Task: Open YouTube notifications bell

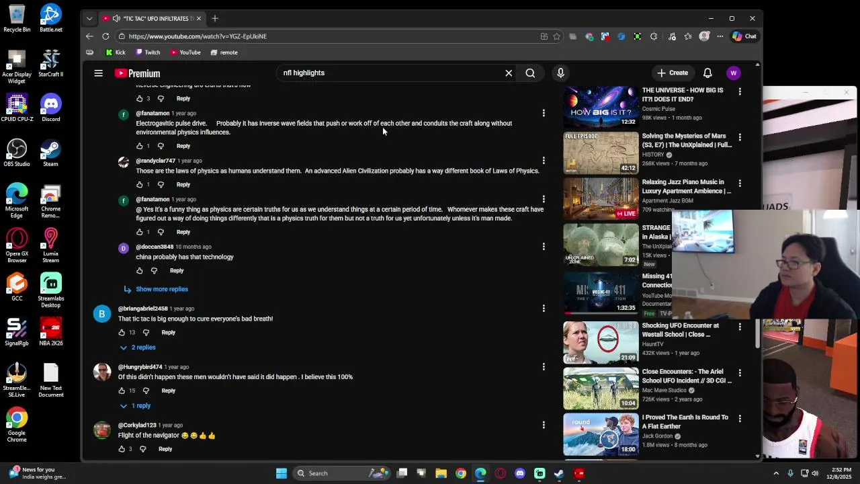Action: pos(707,73)
